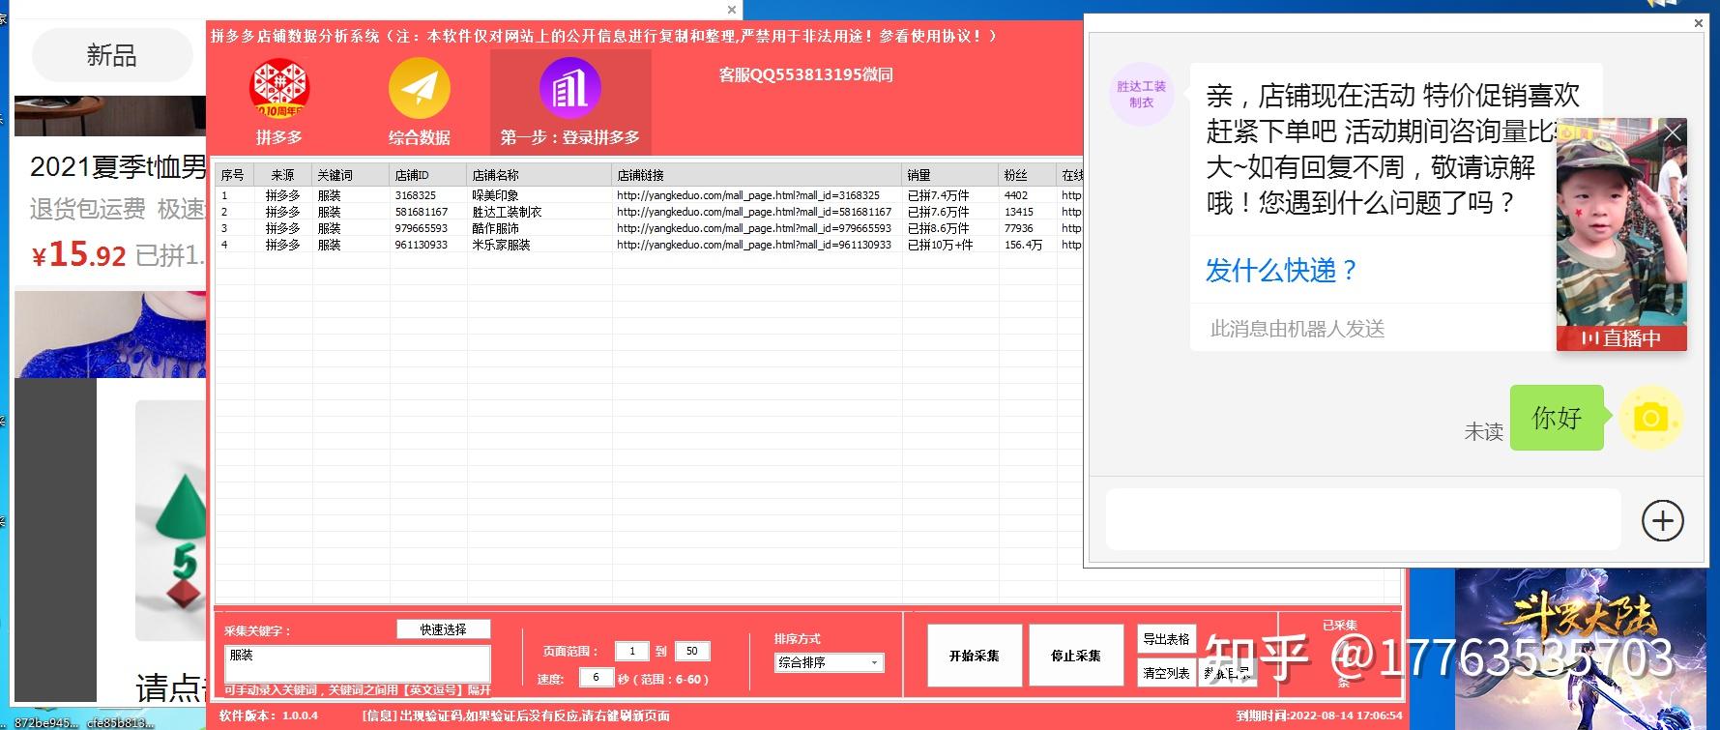Click the 斗罗大陆 game ad thumbnail
Viewport: 1720px width, 730px height.
tap(1580, 649)
